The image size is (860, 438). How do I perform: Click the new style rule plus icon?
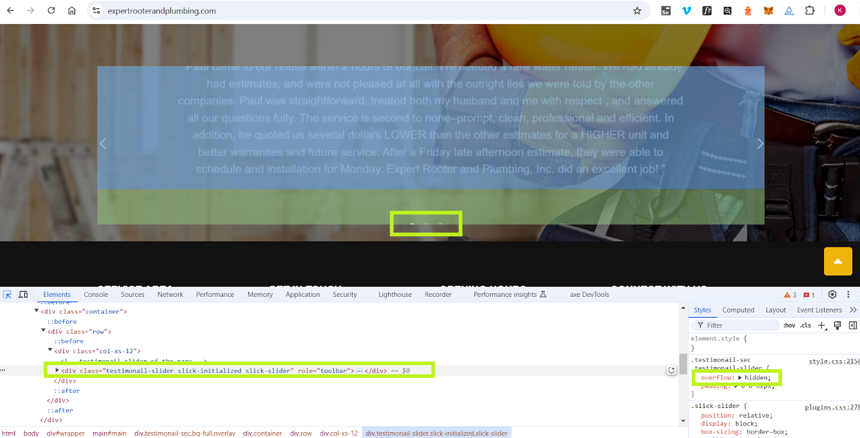click(x=822, y=325)
